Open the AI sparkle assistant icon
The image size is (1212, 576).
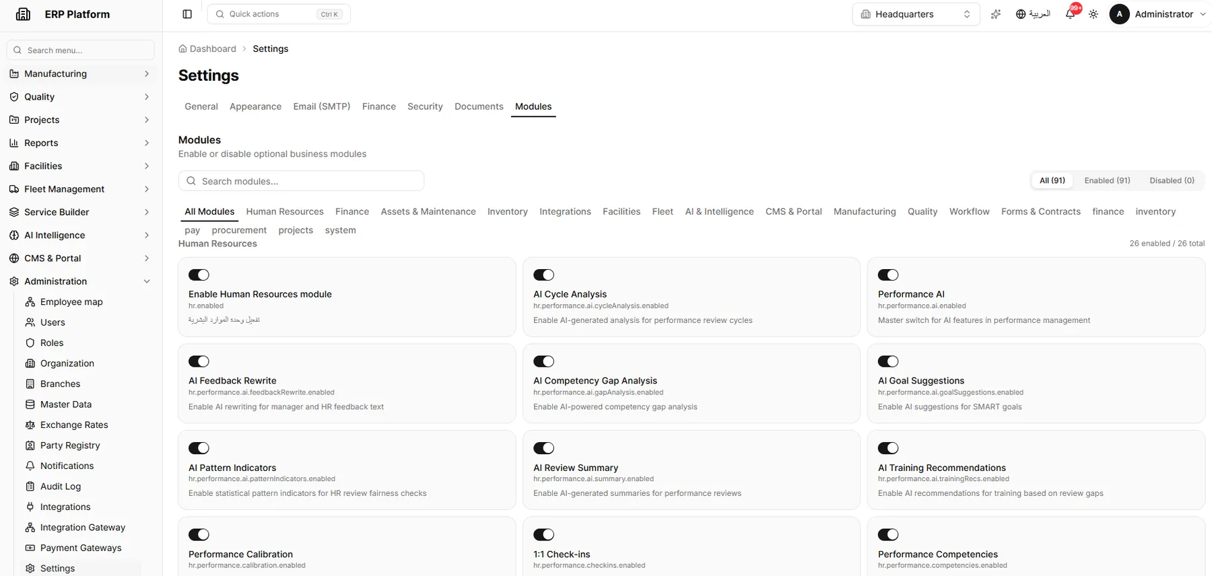point(996,14)
